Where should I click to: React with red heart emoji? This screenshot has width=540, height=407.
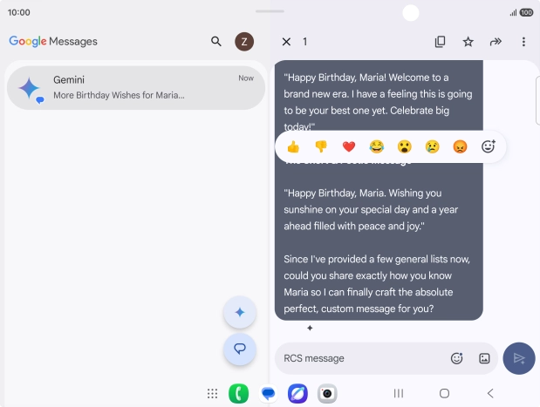tap(349, 147)
